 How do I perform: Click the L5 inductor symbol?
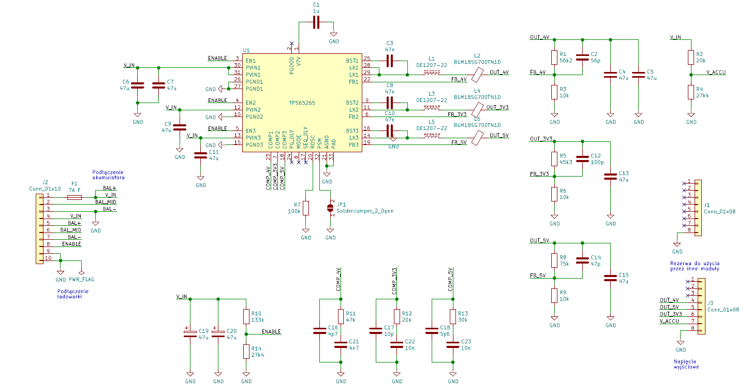coord(432,137)
